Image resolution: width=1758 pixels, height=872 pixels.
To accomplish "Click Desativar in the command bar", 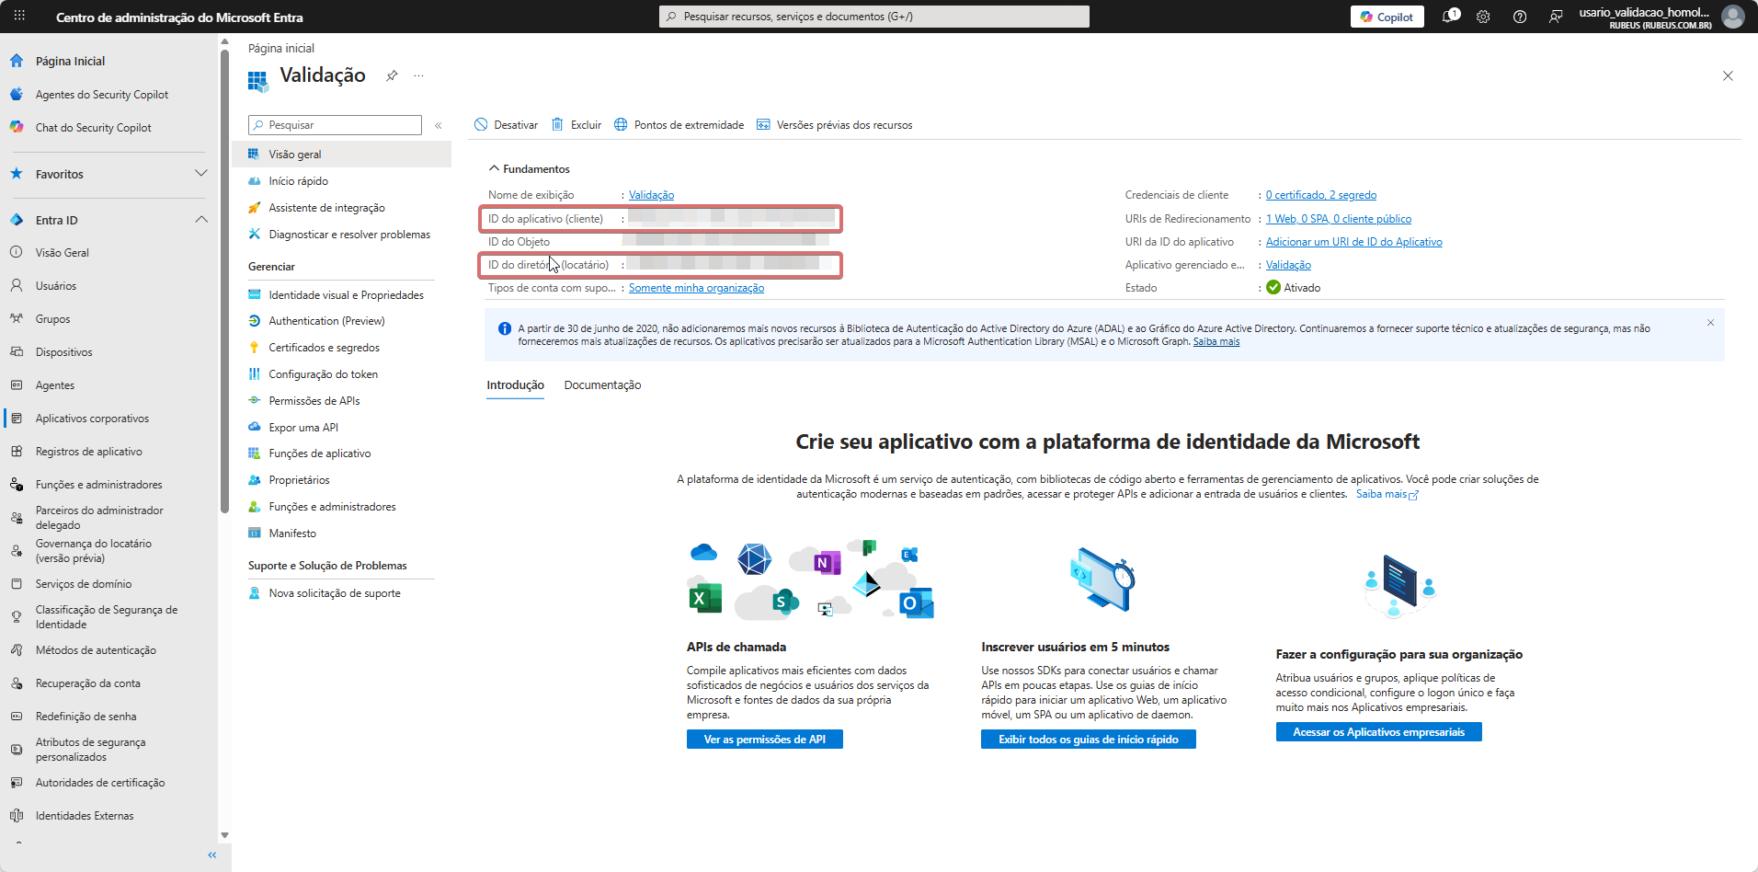I will pos(506,125).
